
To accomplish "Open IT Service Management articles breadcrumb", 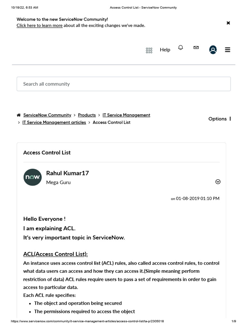I will tap(54, 122).
